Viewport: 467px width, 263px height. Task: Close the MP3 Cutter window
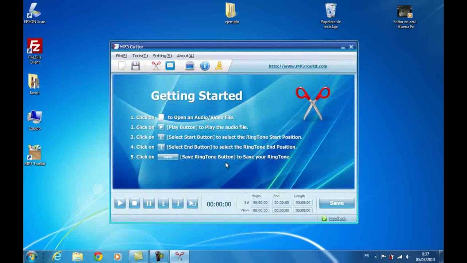tap(351, 47)
